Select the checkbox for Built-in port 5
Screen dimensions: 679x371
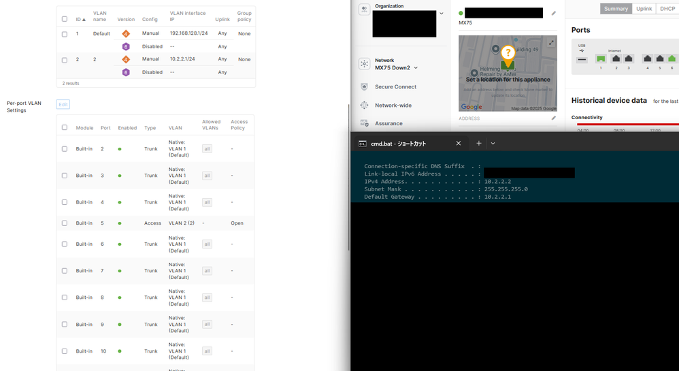[x=65, y=223]
